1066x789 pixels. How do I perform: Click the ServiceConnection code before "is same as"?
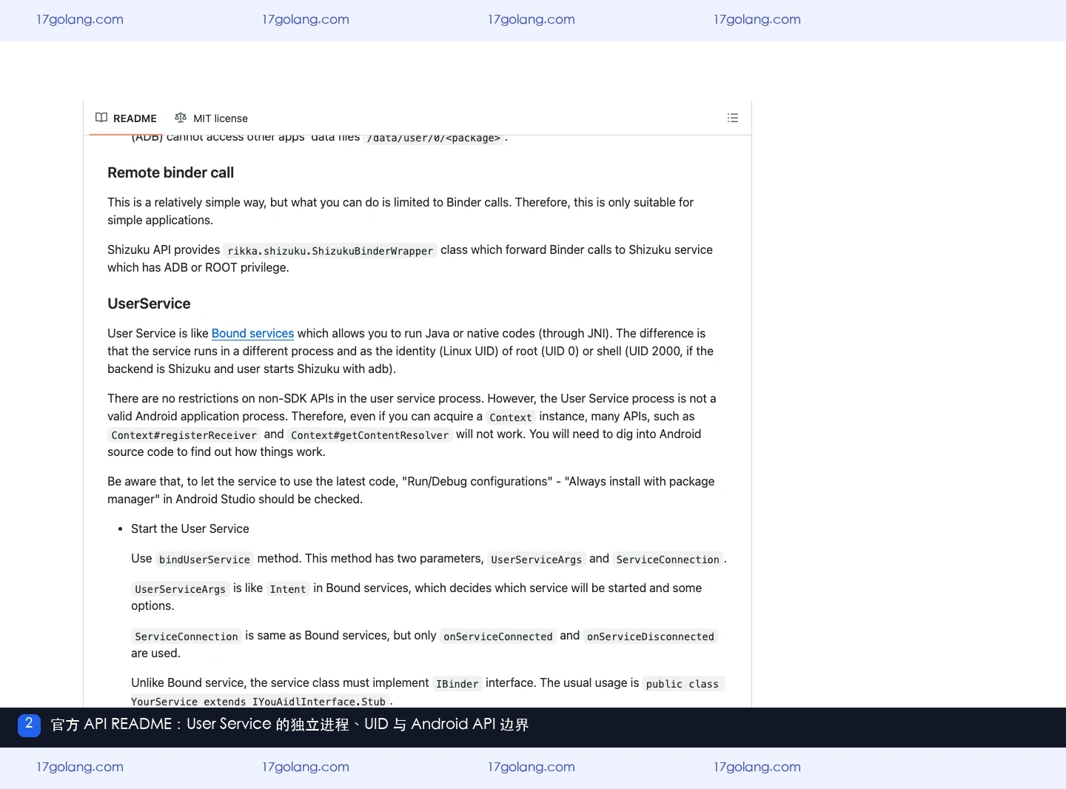(187, 637)
